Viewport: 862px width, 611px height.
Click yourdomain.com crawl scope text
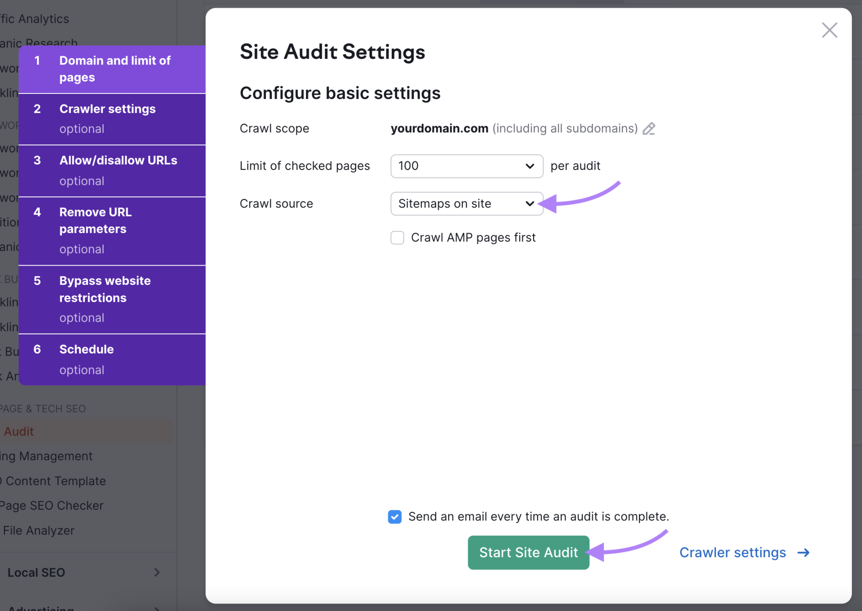pos(439,129)
